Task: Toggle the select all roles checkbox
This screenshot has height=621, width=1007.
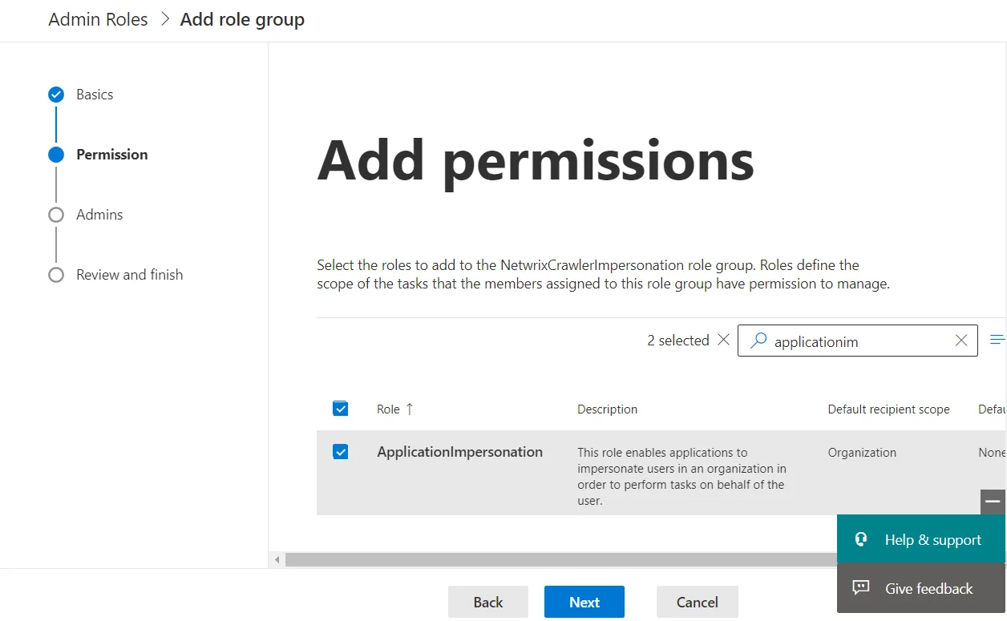Action: pyautogui.click(x=341, y=409)
